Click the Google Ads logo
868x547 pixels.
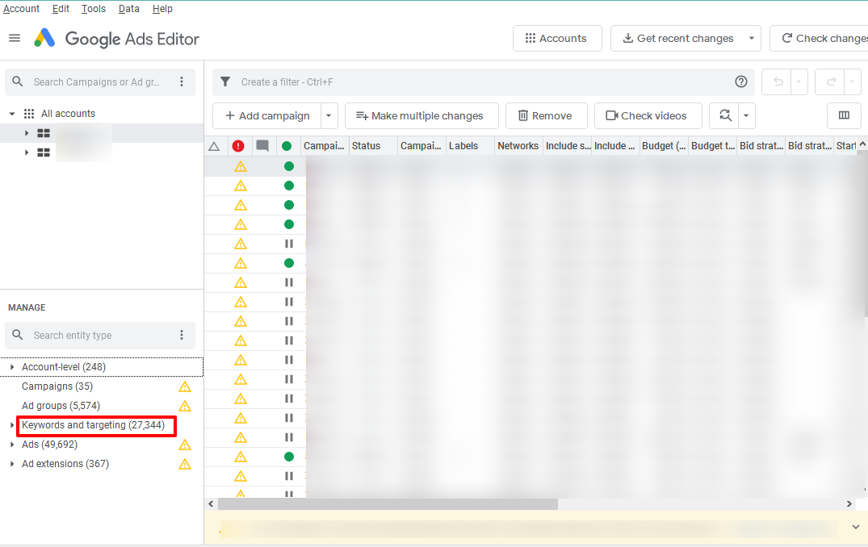tap(44, 38)
